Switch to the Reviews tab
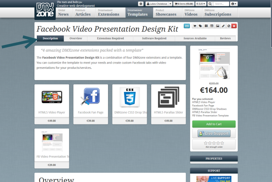Screen dimensions: 272x182 [225, 38]
